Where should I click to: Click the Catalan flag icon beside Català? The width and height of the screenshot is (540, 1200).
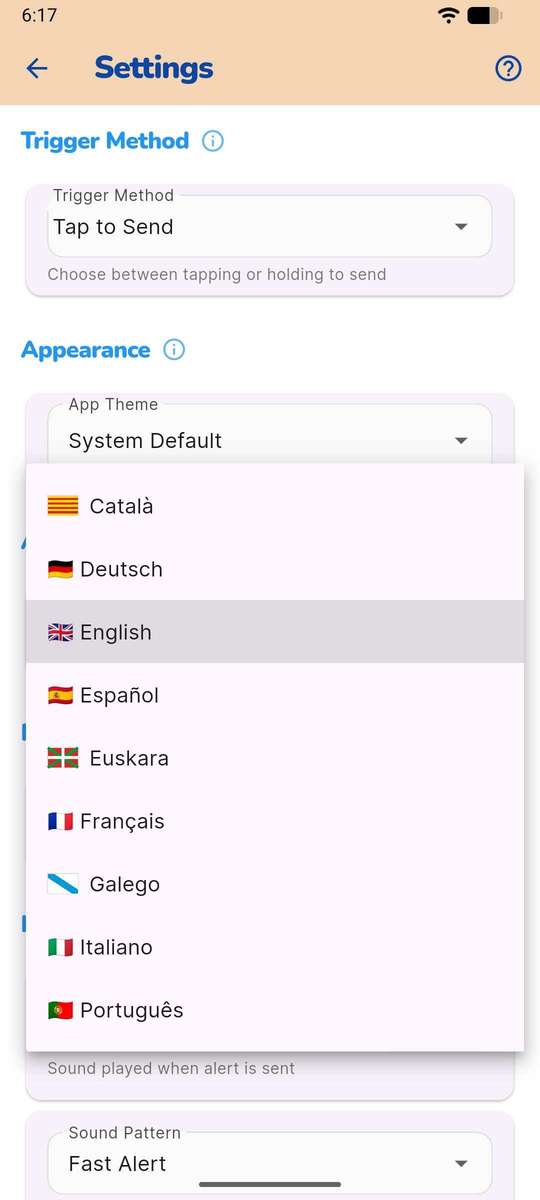point(62,505)
